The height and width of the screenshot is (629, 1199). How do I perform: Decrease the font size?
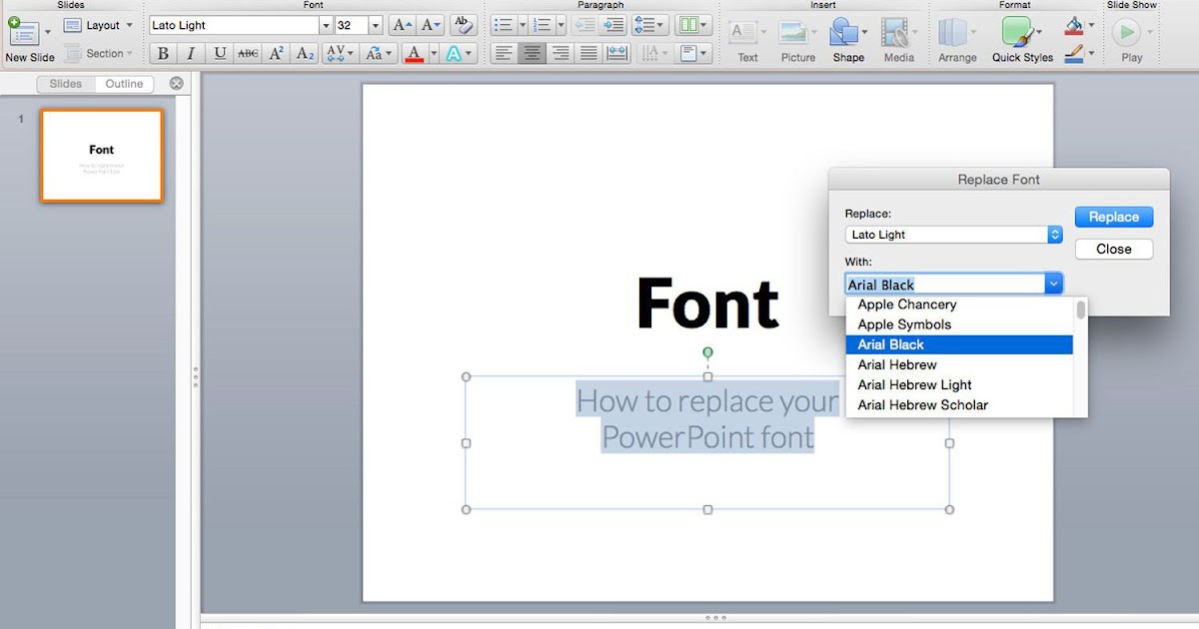click(431, 25)
